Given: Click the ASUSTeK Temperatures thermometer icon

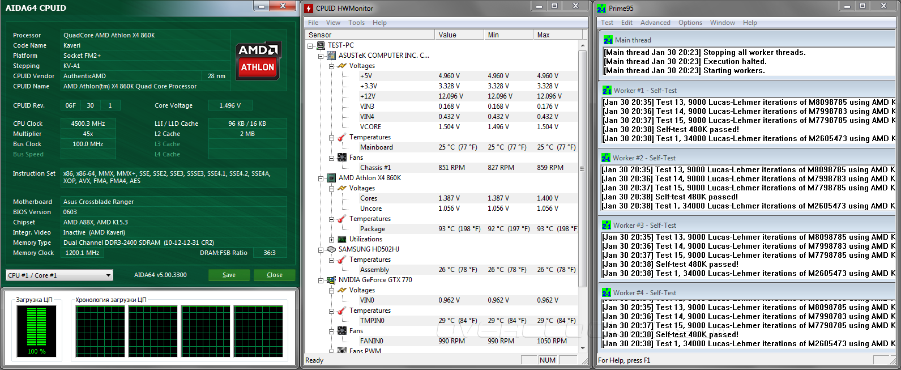Looking at the screenshot, I should (341, 137).
